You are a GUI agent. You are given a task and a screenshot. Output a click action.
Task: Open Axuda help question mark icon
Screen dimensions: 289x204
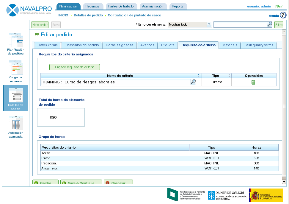pyautogui.click(x=283, y=15)
